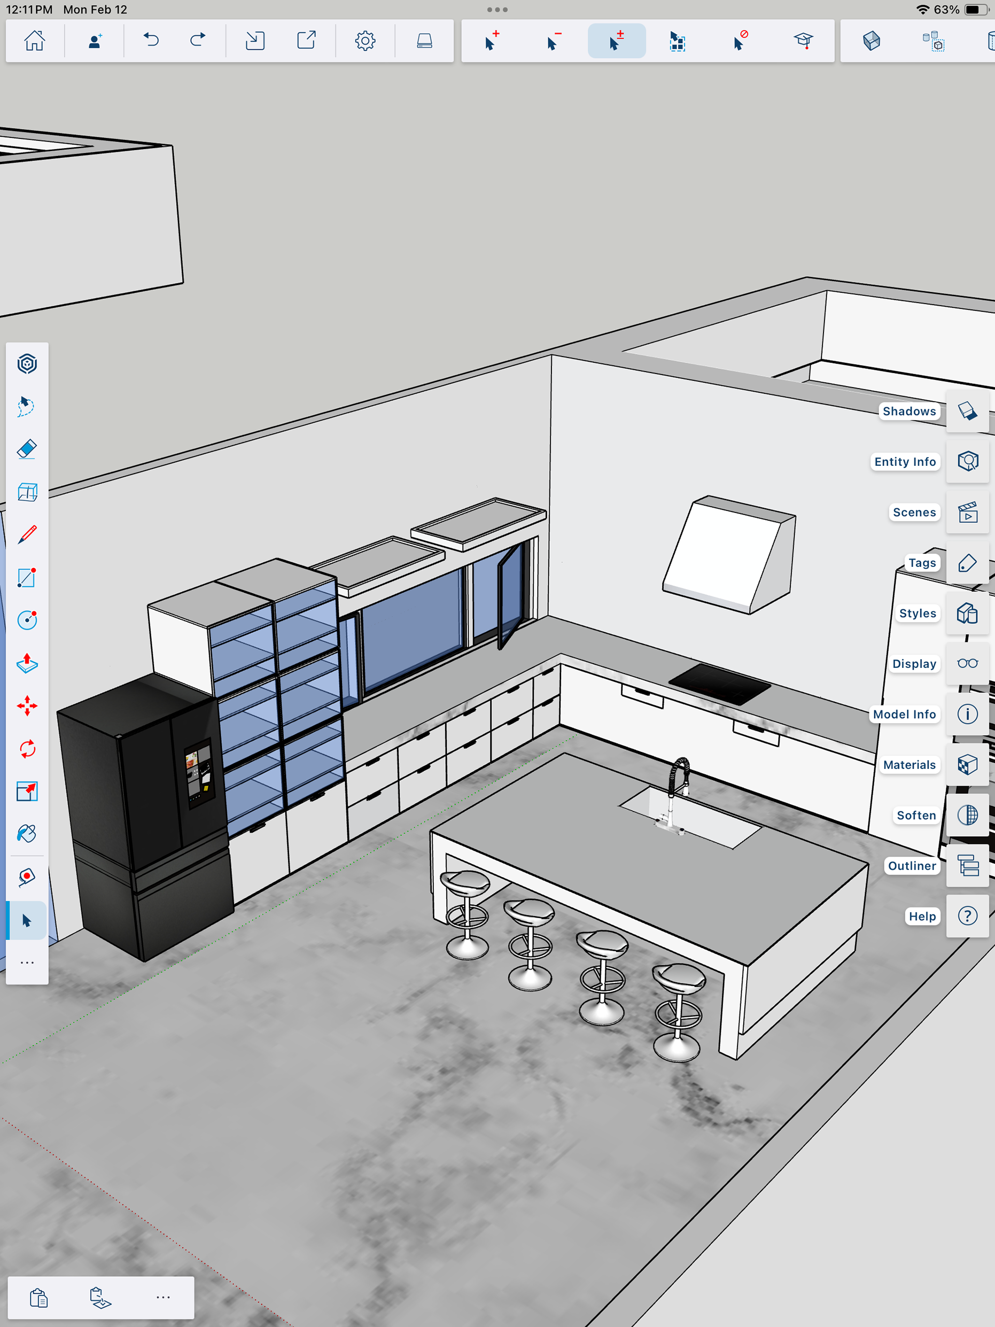Select the Scale tool
The height and width of the screenshot is (1327, 995).
pos(27,791)
